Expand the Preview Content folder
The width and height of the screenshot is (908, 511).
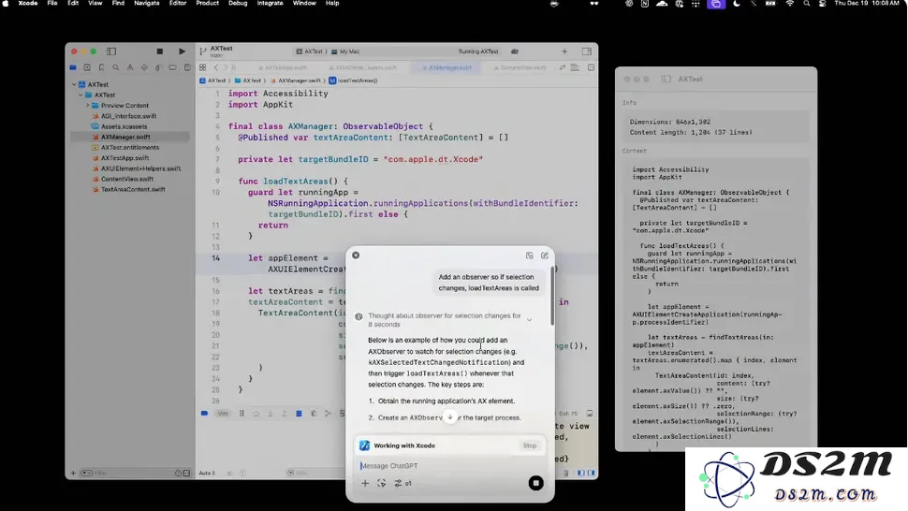click(x=88, y=106)
